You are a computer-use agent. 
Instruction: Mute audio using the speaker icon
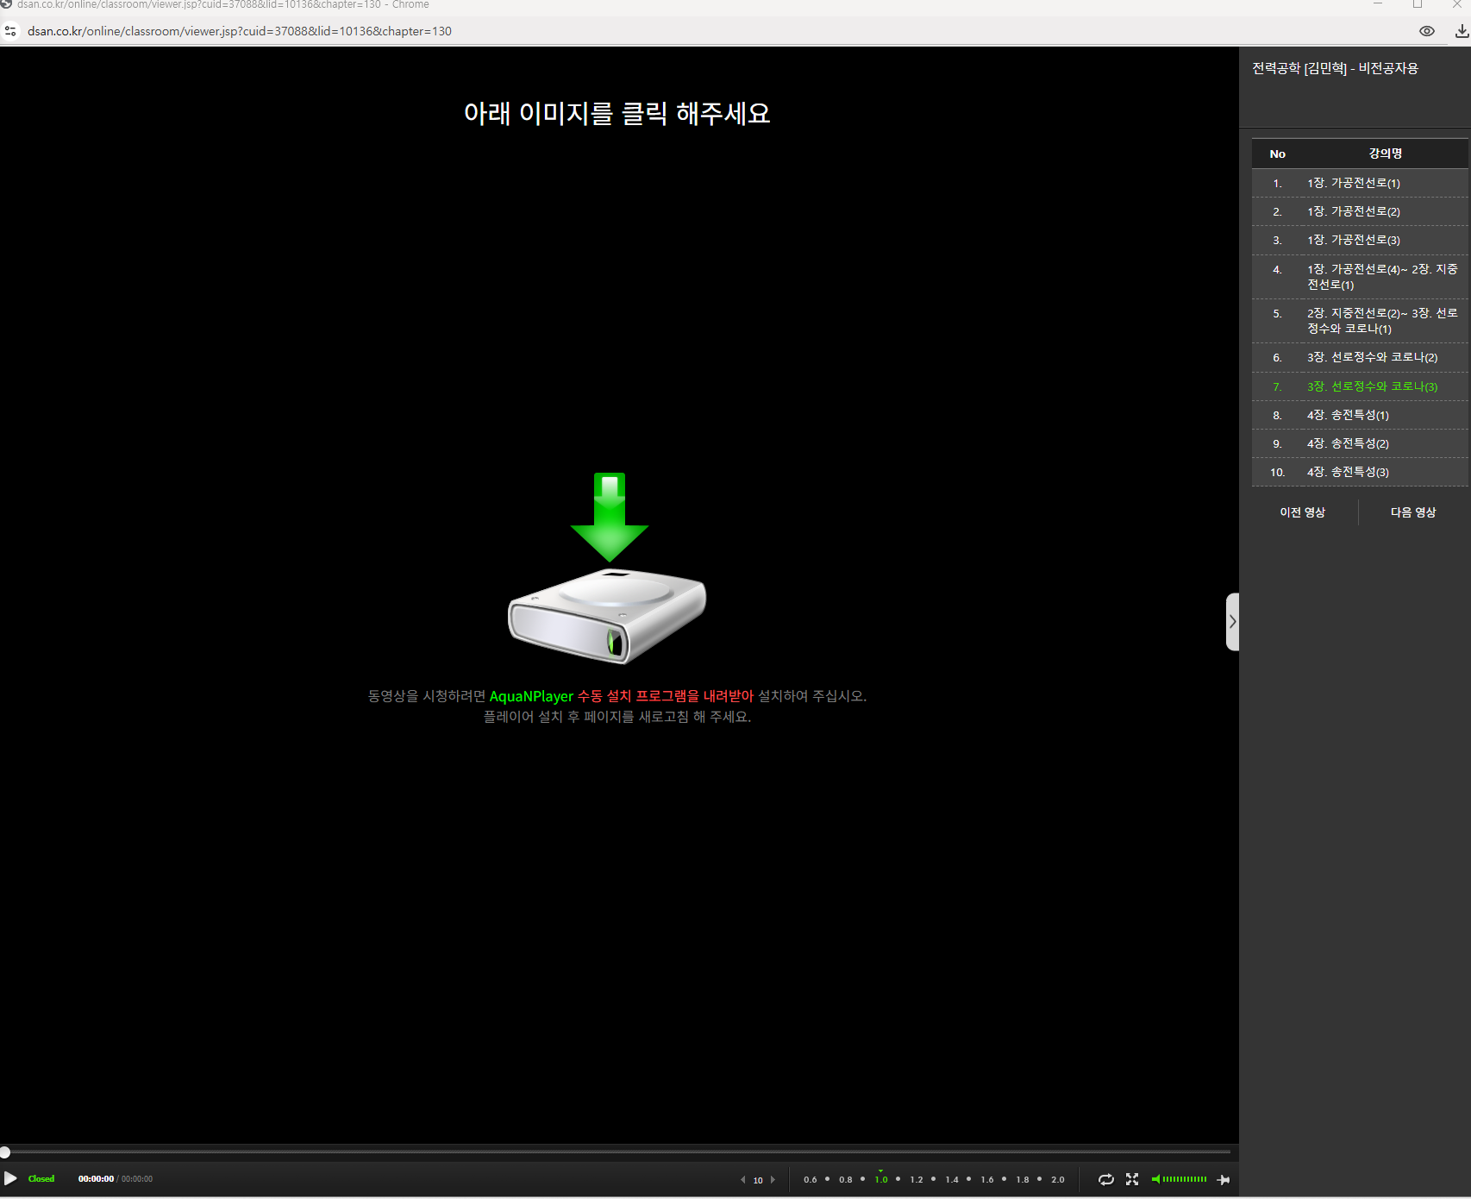(x=1155, y=1179)
